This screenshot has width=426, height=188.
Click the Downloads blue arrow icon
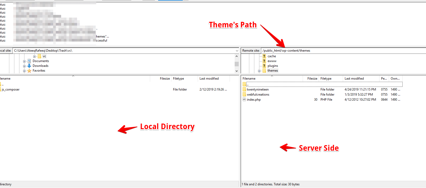coord(29,66)
